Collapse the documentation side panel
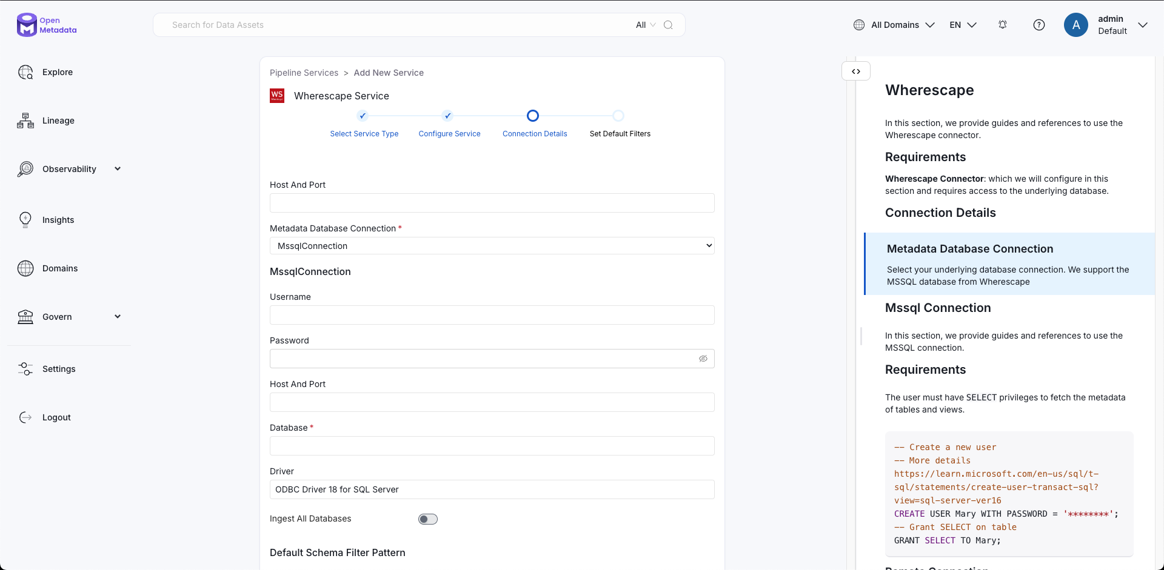 click(x=856, y=71)
